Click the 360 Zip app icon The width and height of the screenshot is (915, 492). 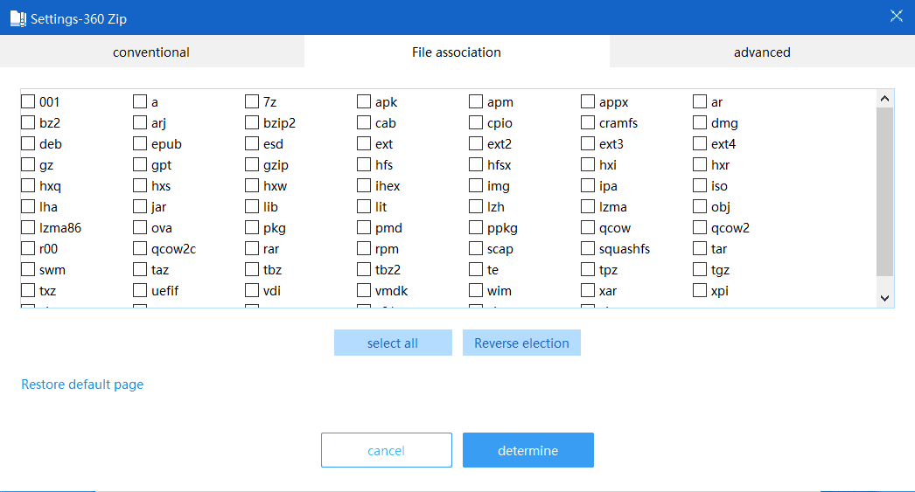click(x=17, y=17)
